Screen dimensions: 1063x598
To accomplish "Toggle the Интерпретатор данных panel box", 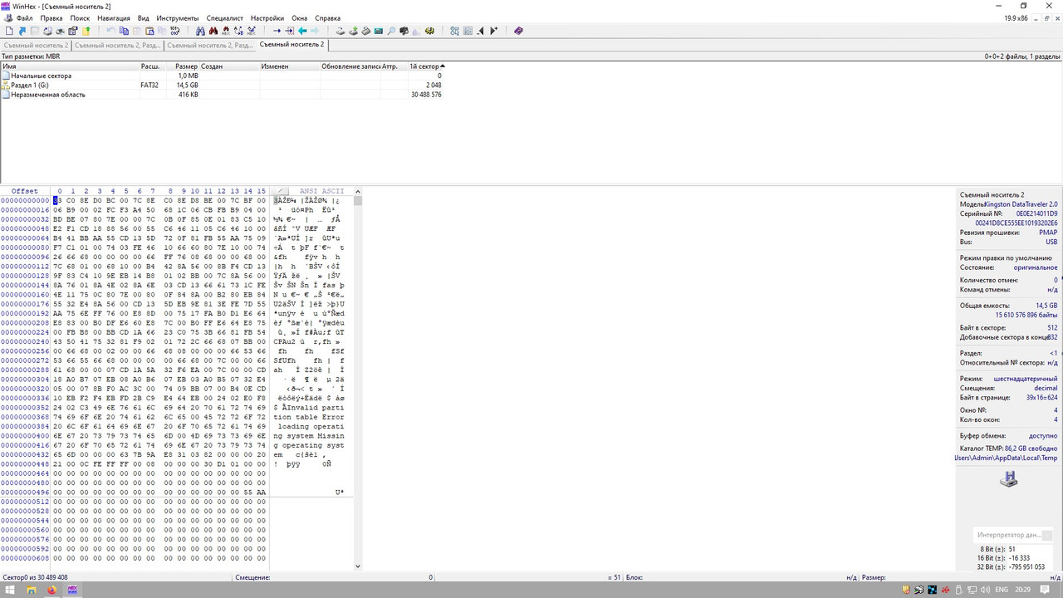I will coord(1046,536).
